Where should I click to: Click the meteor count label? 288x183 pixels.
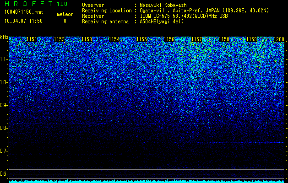(65, 14)
